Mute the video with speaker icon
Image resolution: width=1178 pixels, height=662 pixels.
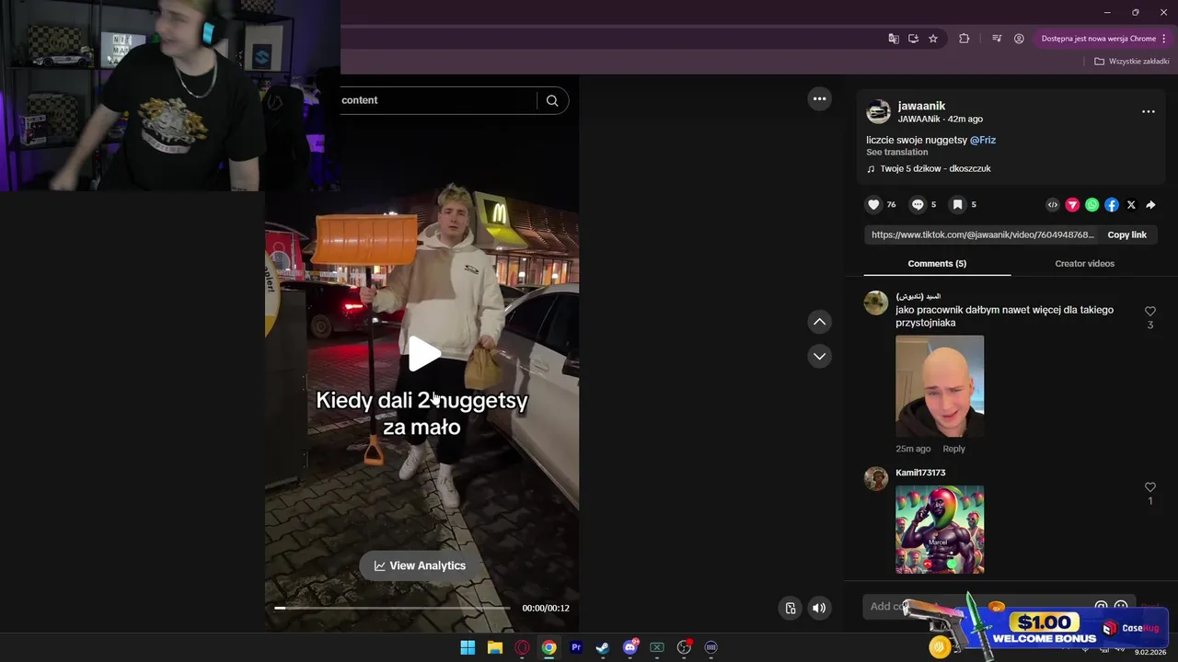pos(819,608)
